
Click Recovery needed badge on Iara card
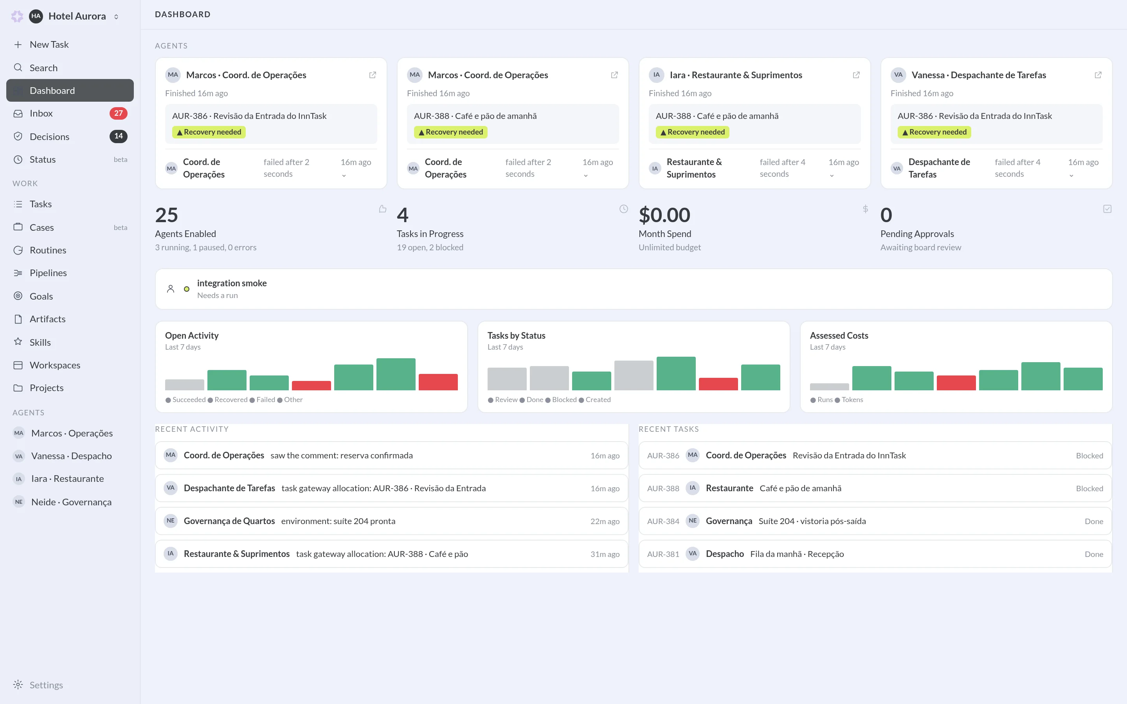[x=692, y=132]
